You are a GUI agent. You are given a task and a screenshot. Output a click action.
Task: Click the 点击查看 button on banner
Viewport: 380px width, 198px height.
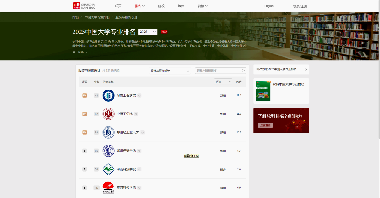[265, 126]
